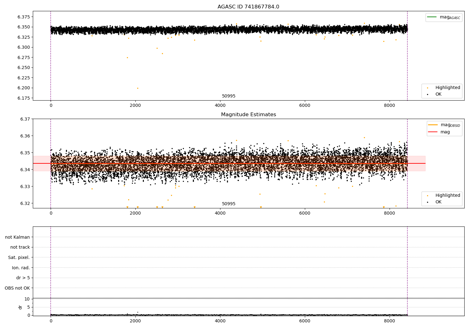
Task: Click the 10 tick on the dr axis
Action: [27, 299]
